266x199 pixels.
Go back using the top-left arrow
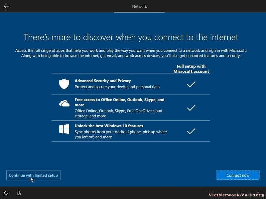pos(6,6)
